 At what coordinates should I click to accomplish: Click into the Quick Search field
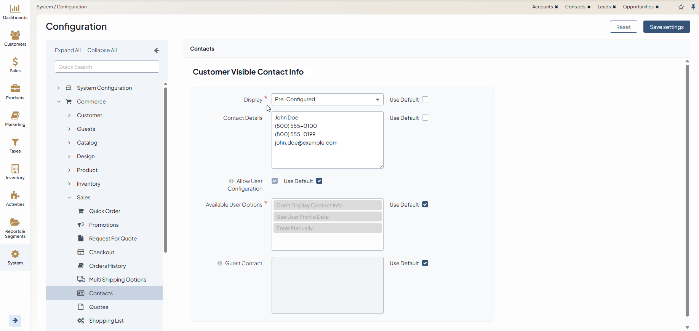coord(107,67)
